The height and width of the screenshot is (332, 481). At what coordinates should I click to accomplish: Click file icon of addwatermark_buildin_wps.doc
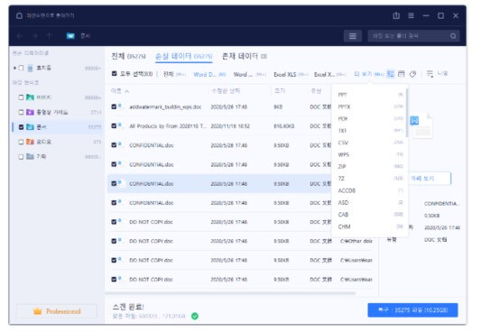(121, 106)
